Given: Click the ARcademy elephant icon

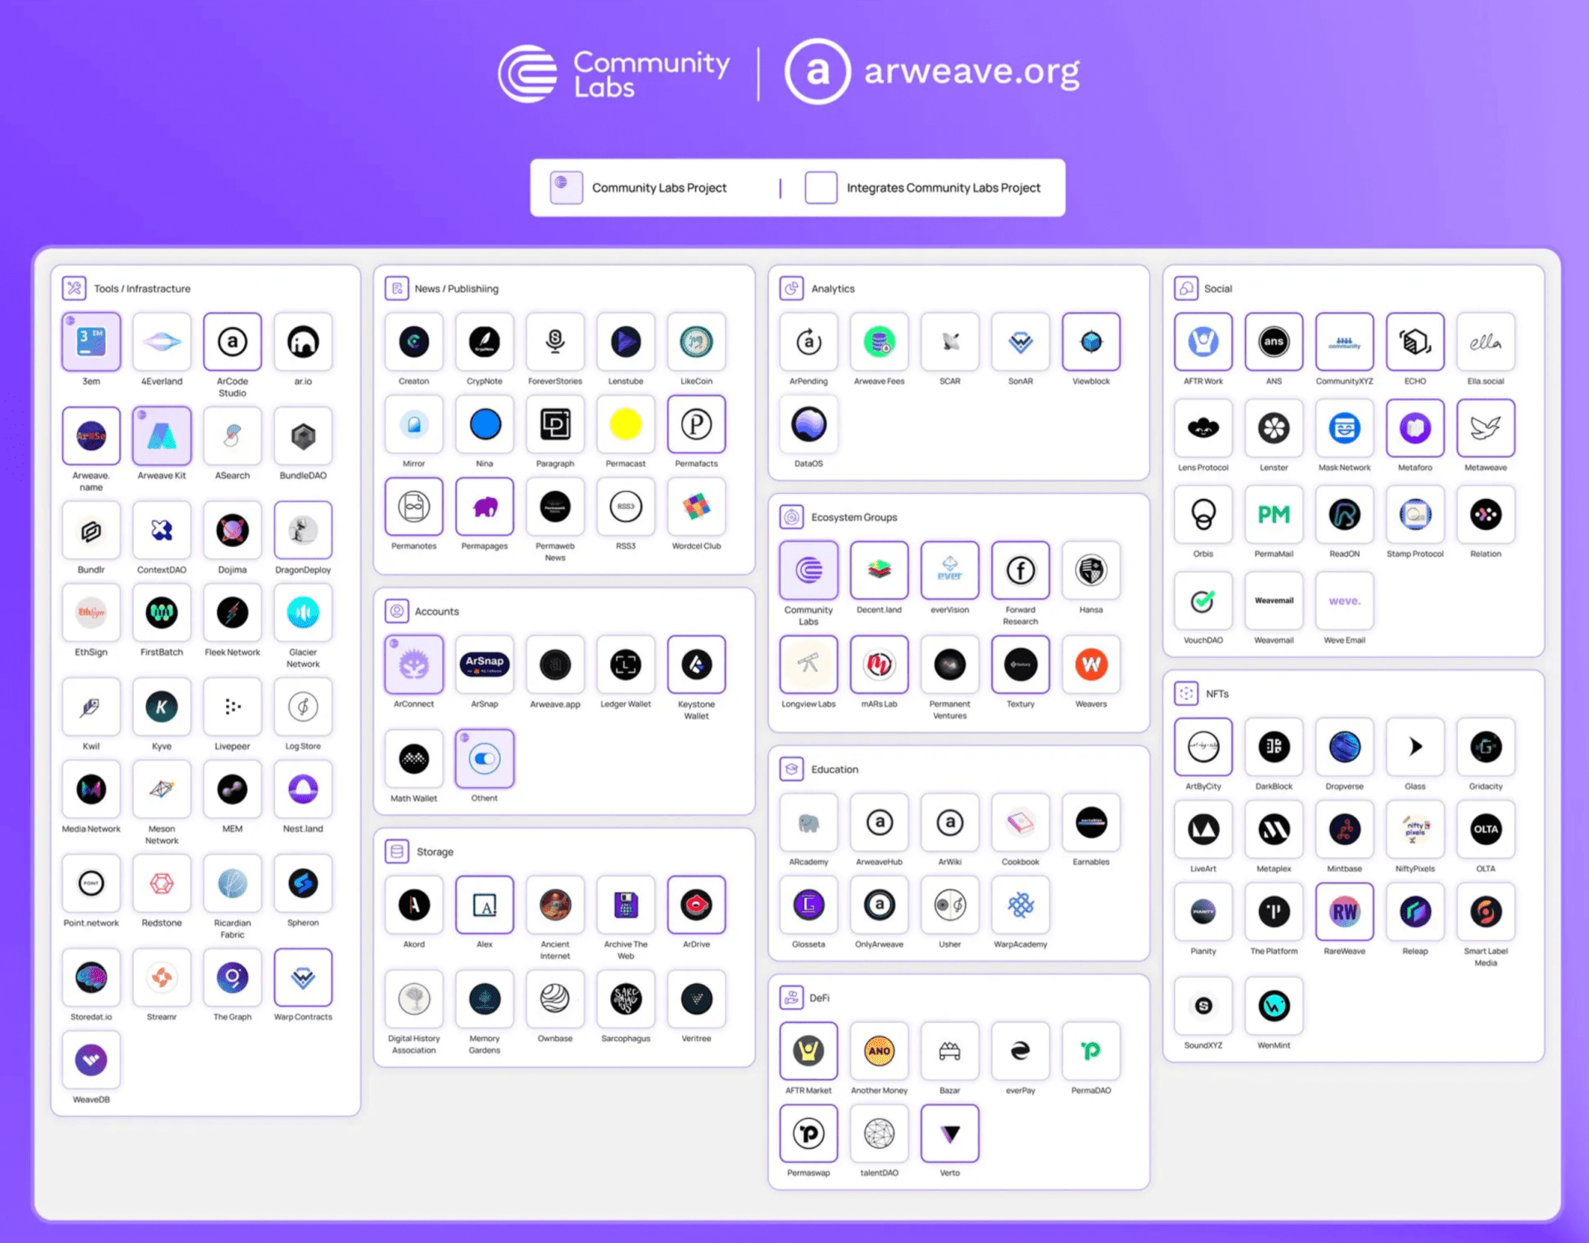Looking at the screenshot, I should (809, 823).
